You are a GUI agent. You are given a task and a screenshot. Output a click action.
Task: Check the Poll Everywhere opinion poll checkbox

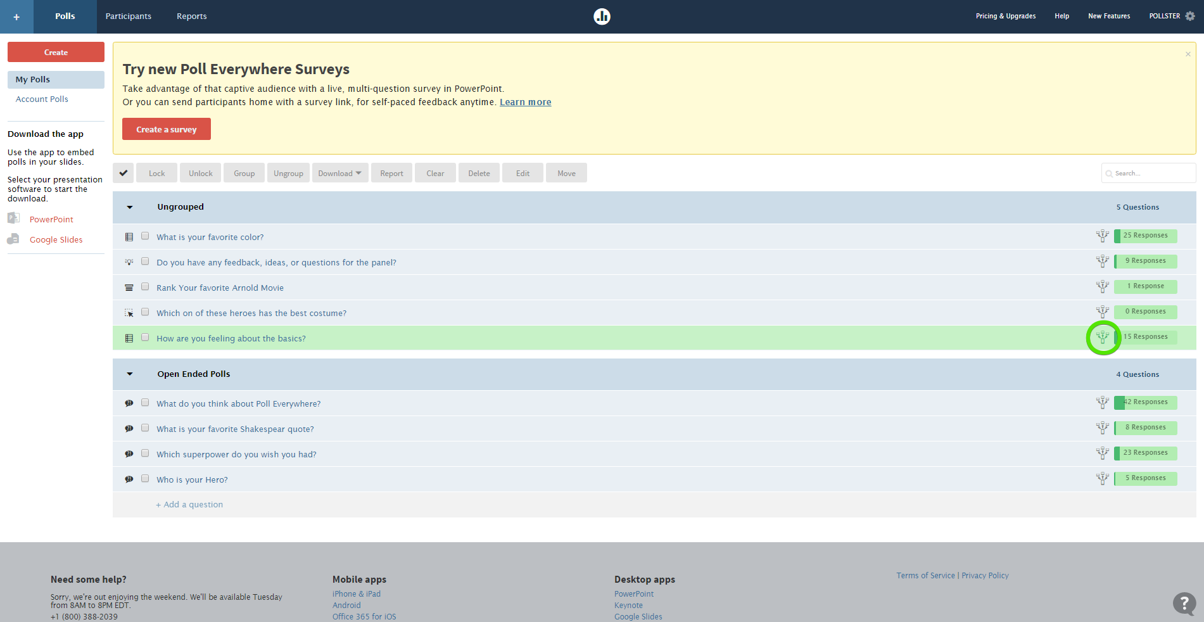[145, 402]
